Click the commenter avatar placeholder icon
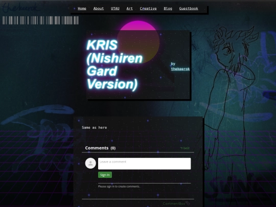 click(90, 164)
